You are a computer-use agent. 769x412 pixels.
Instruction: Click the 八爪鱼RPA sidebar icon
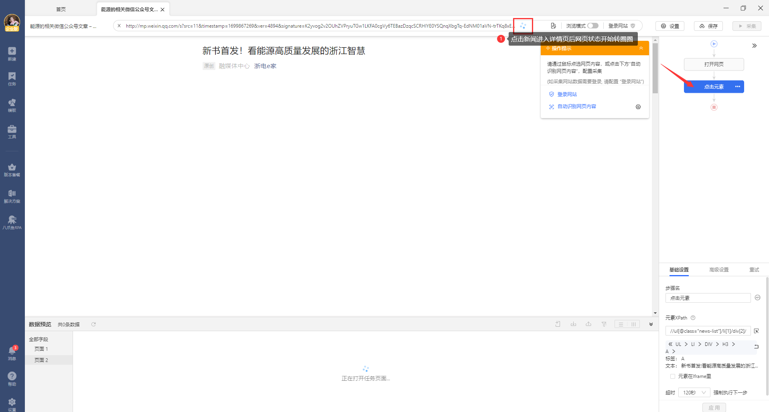[12, 222]
